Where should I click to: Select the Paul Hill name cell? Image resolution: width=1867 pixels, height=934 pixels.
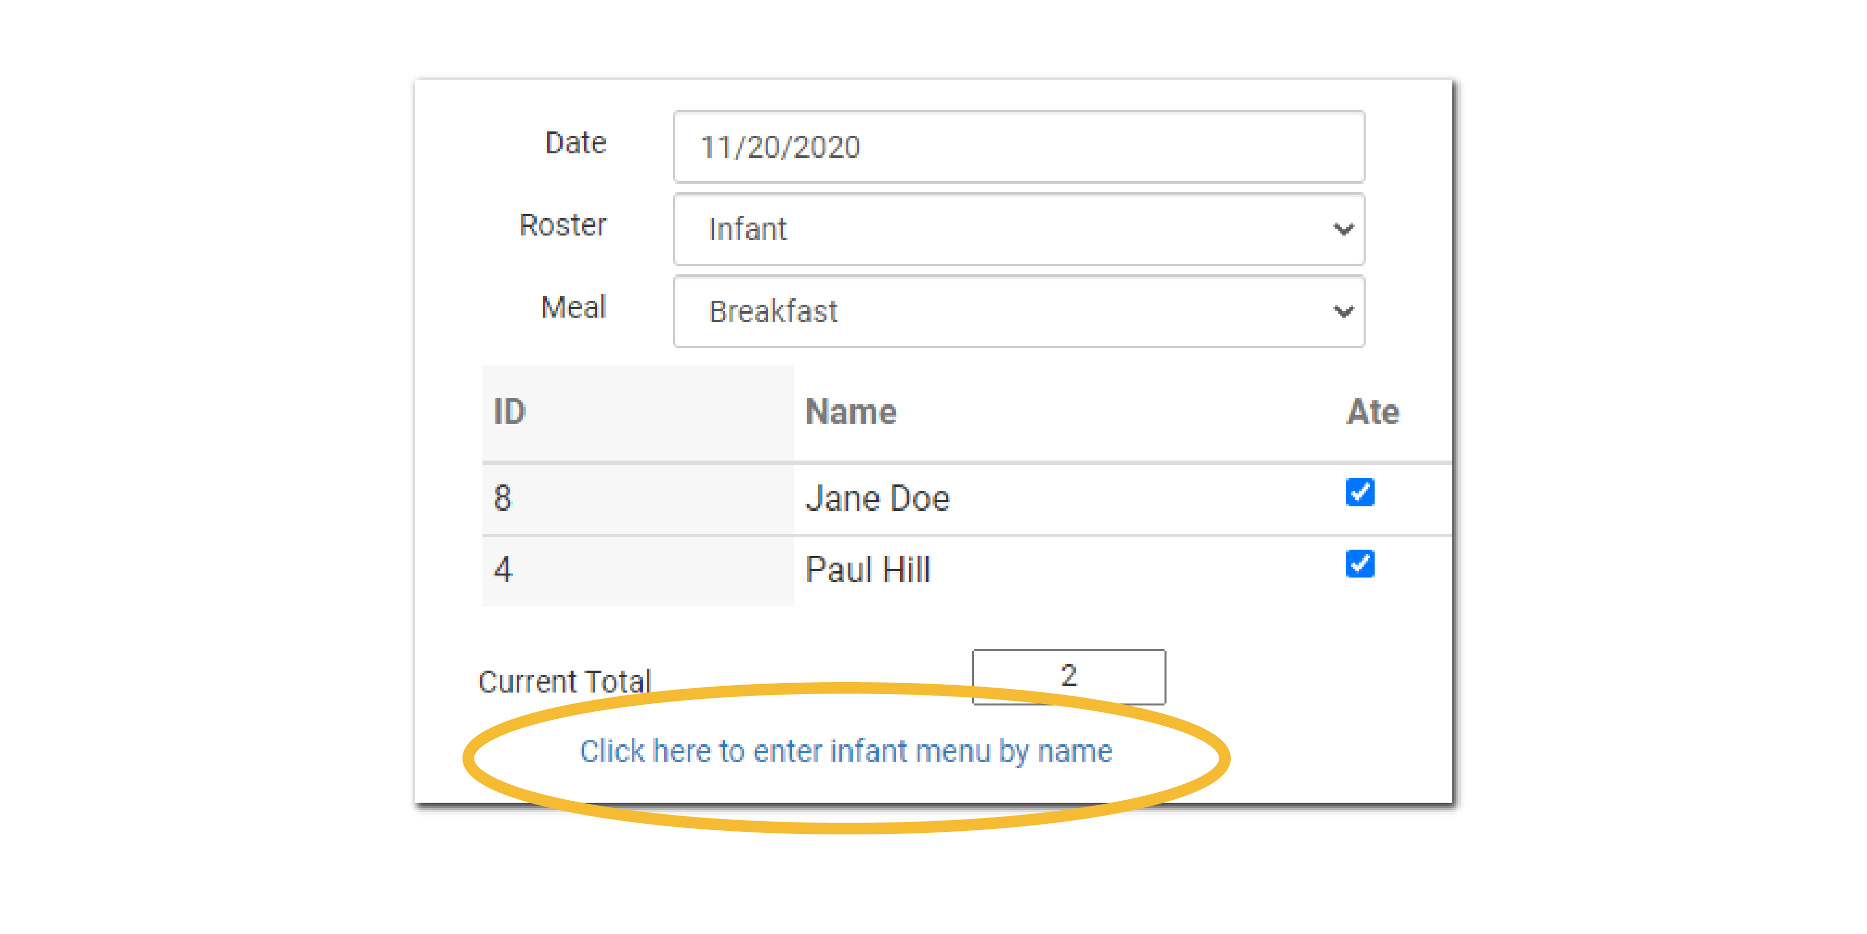(868, 570)
